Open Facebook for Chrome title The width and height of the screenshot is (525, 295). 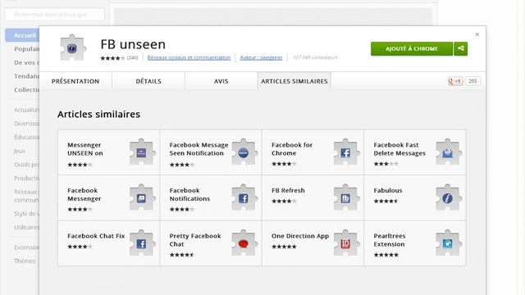coord(292,149)
